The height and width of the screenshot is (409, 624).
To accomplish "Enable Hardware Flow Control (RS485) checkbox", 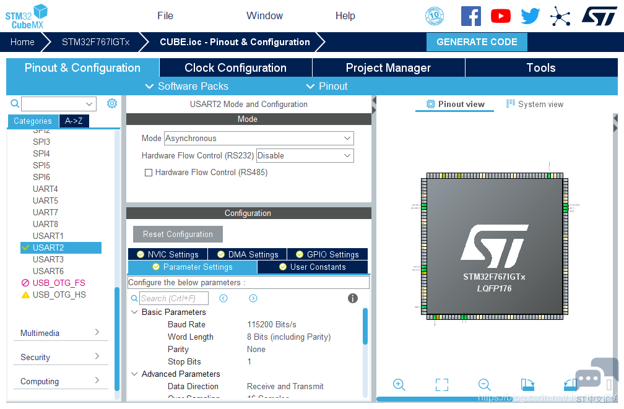I will pyautogui.click(x=149, y=173).
